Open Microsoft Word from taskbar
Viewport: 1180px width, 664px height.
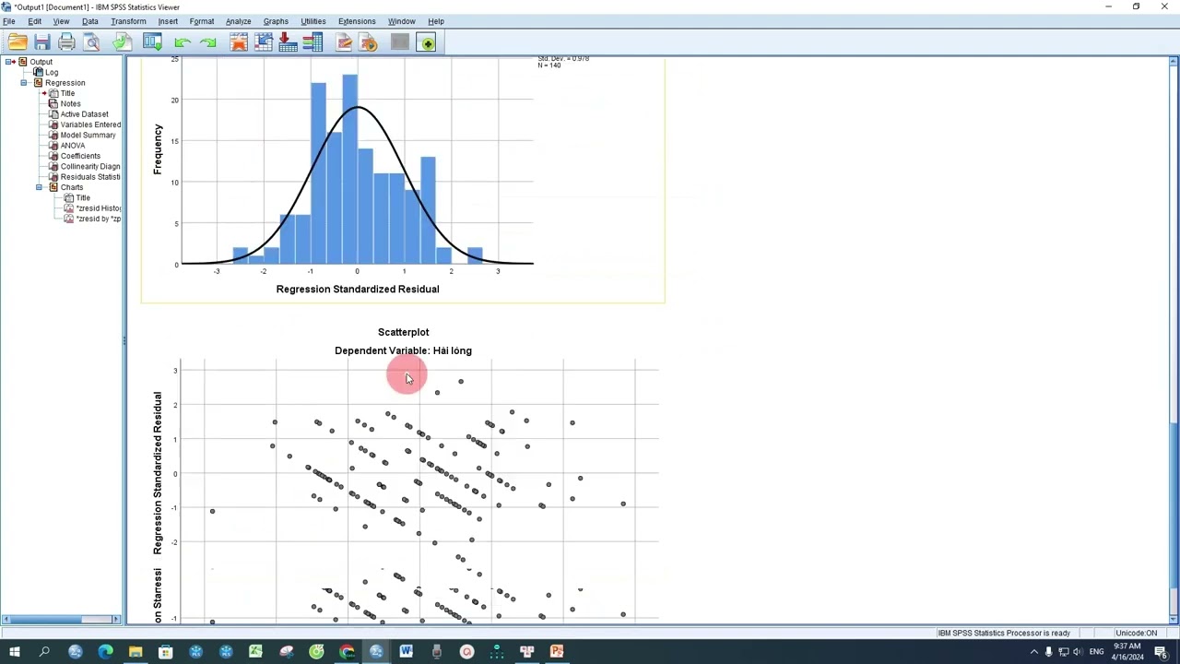click(x=406, y=652)
